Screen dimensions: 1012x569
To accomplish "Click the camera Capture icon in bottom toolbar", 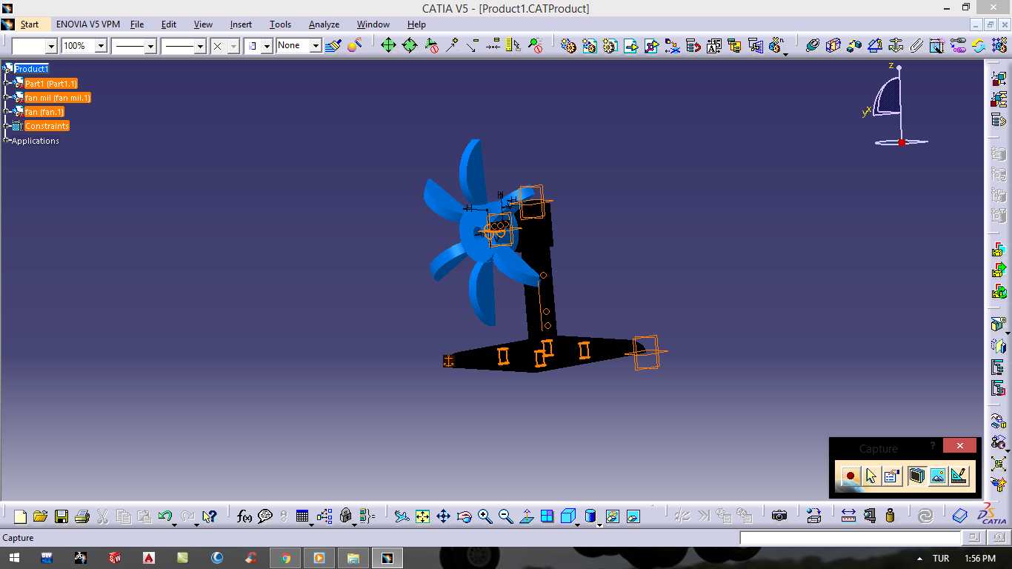I will coord(779,516).
